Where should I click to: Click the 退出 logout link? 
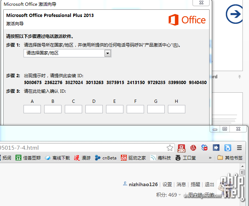coord(209,184)
